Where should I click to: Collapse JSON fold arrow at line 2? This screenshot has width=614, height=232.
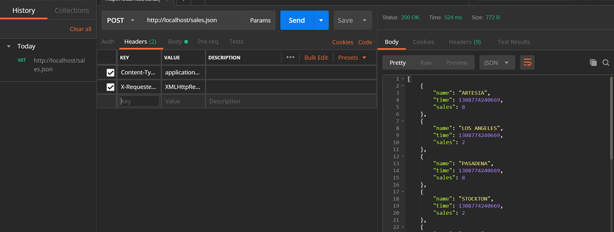point(403,86)
